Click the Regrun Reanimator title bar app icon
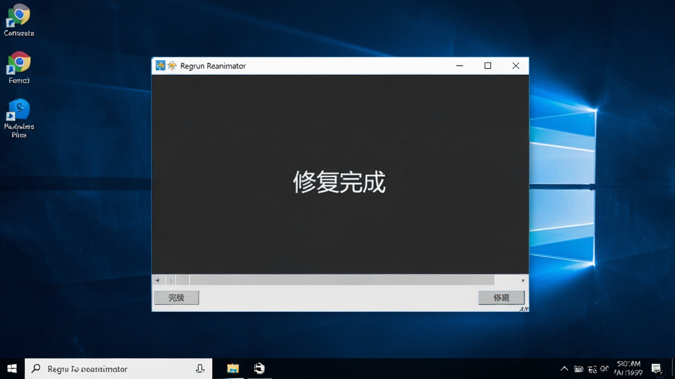Image resolution: width=675 pixels, height=379 pixels. click(161, 65)
